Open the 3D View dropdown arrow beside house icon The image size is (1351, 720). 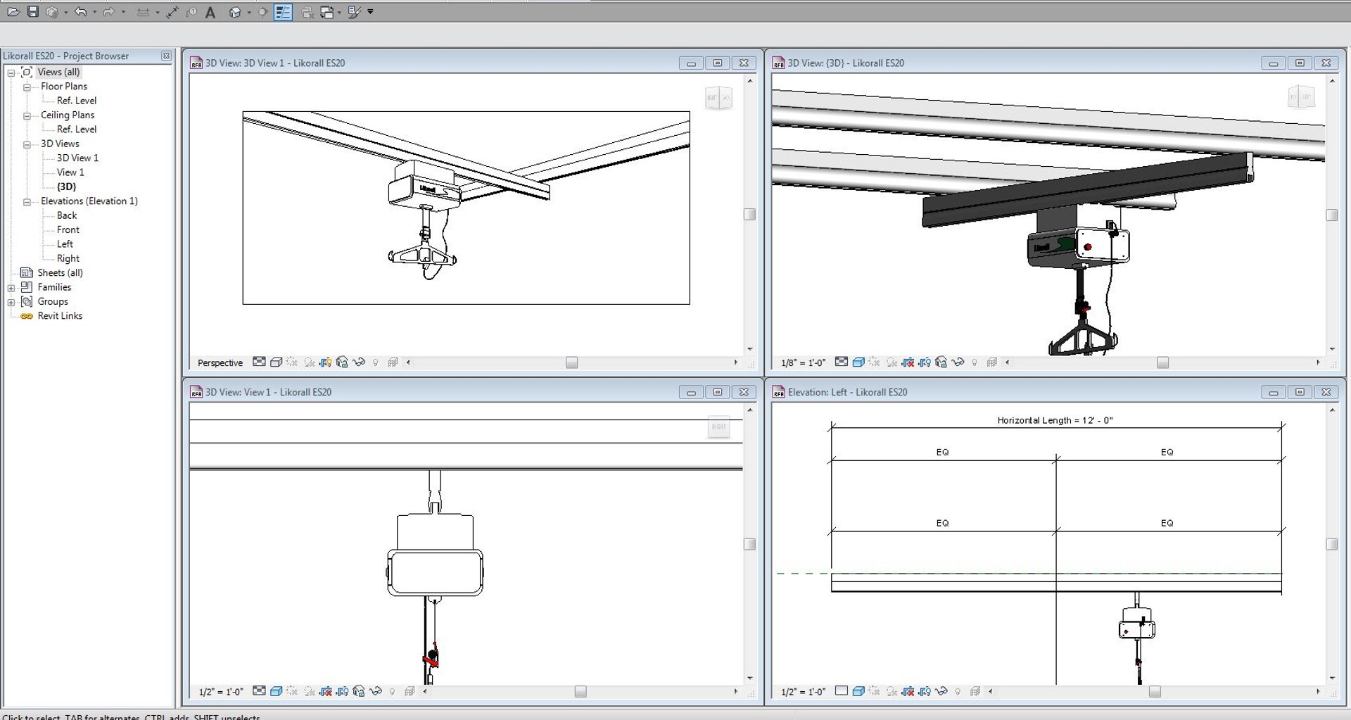[249, 12]
